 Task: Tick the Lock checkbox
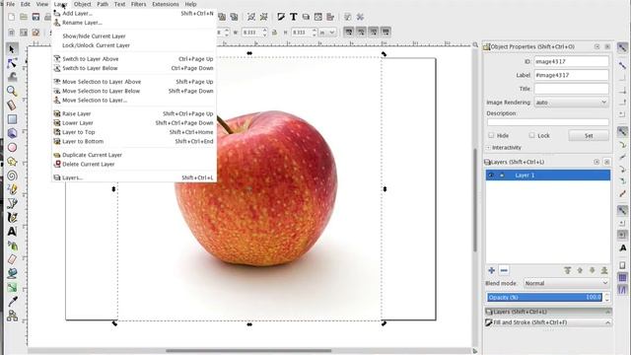pyautogui.click(x=532, y=135)
